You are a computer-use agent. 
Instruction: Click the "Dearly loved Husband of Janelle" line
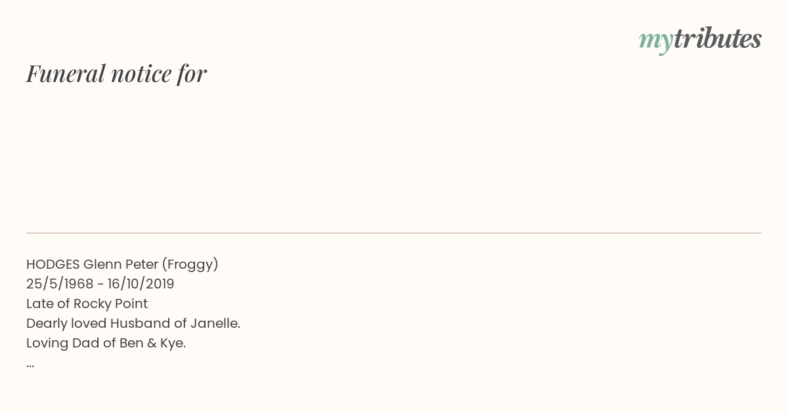[x=133, y=323]
